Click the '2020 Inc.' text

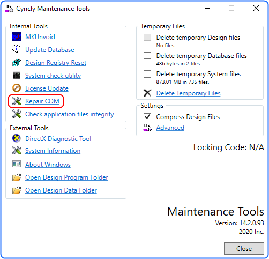coord(251,232)
